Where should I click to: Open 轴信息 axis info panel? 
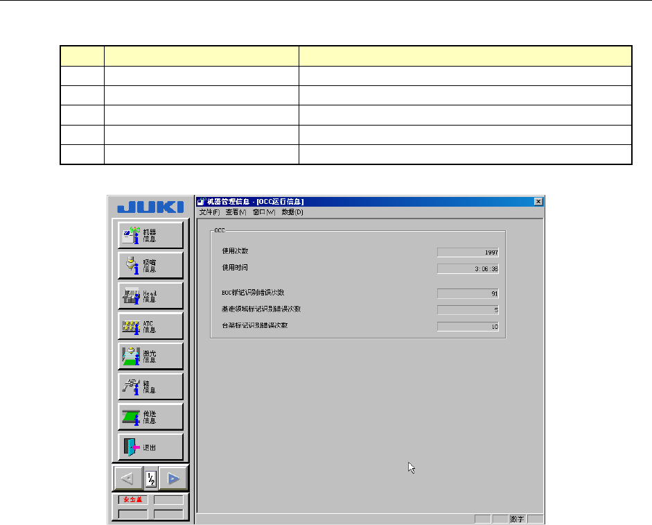pyautogui.click(x=150, y=387)
